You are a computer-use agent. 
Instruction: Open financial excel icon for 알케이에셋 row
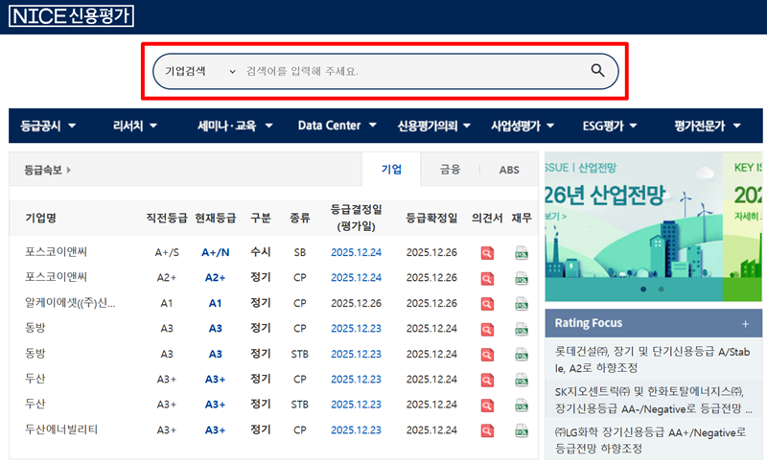[x=522, y=304]
